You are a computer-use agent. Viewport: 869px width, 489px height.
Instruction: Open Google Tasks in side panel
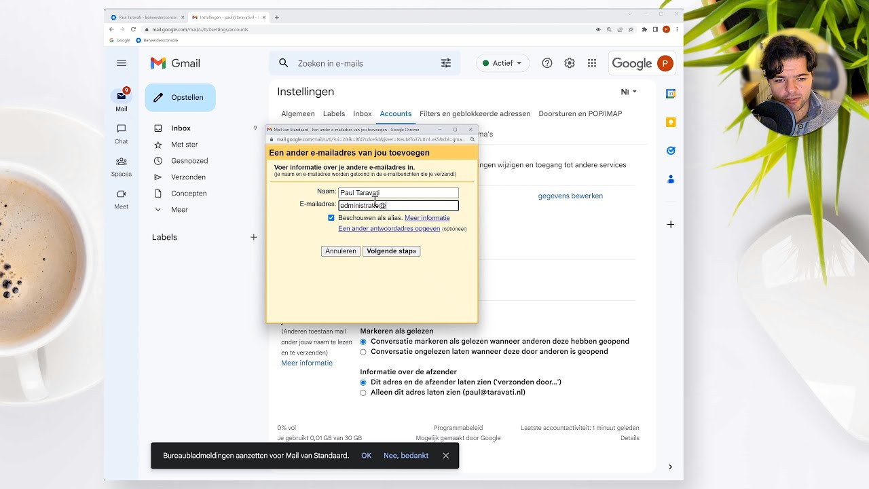(671, 151)
